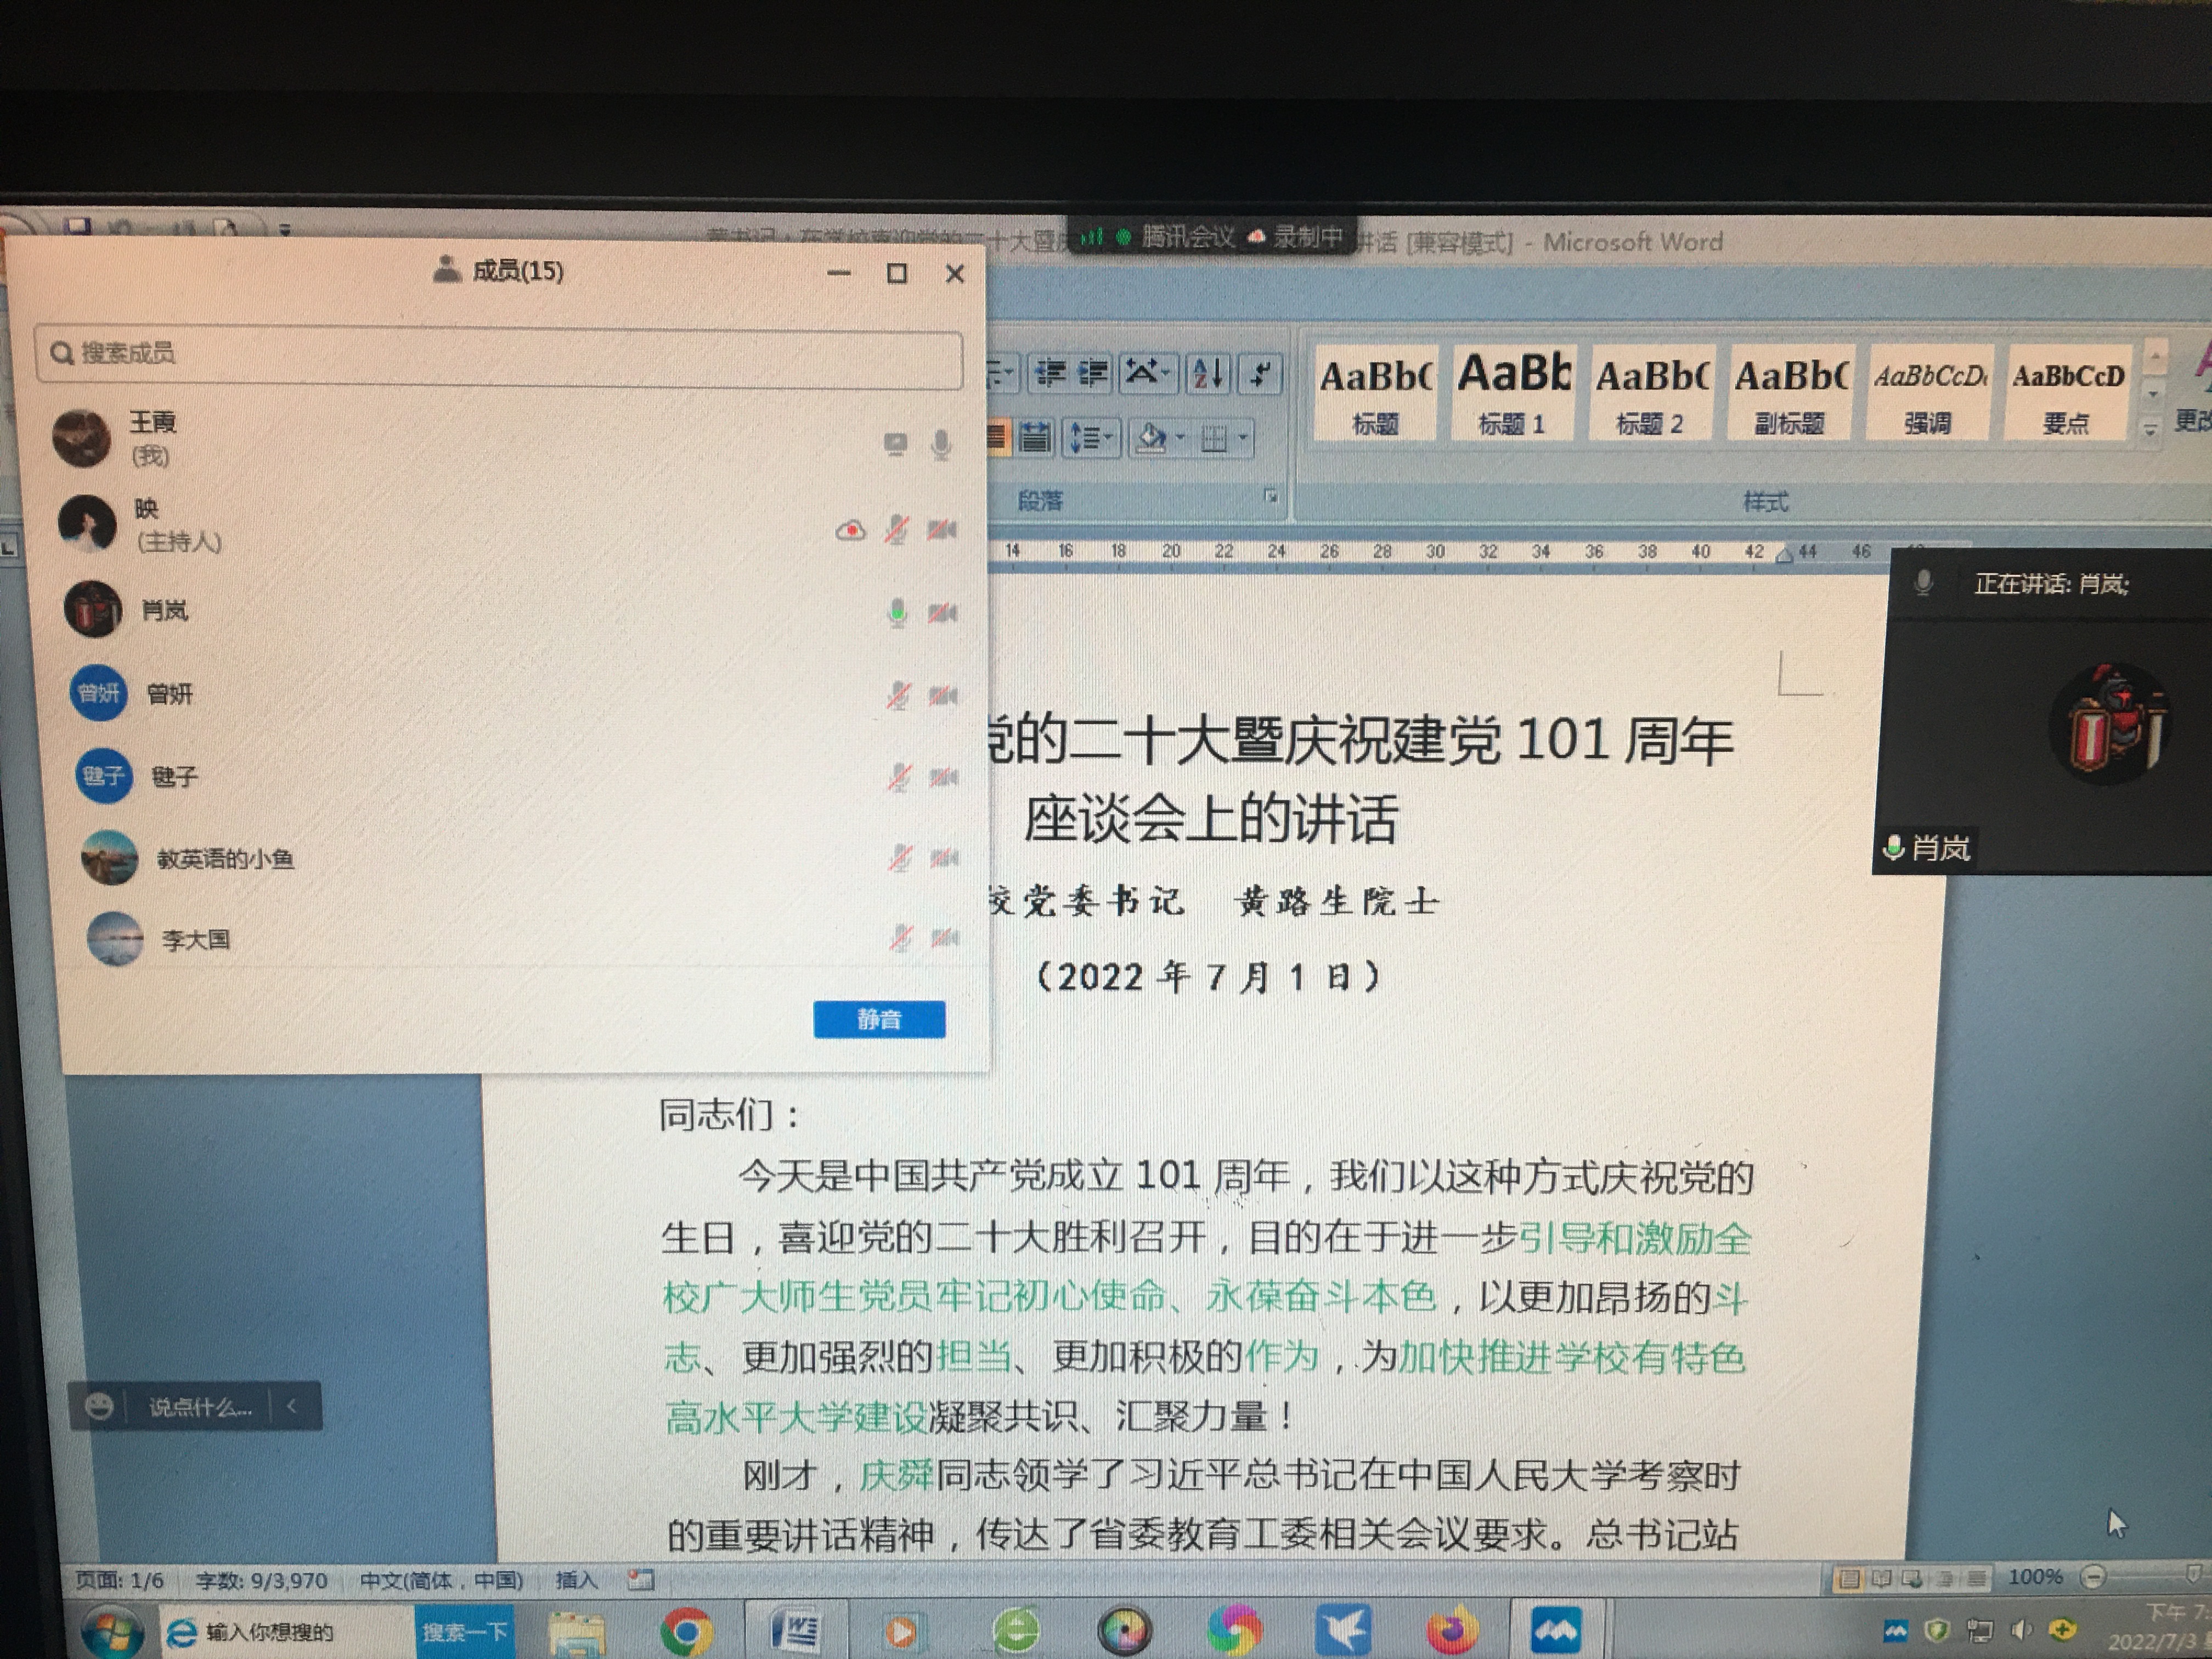Show the previous row of the styles gallery
Image resolution: width=2212 pixels, height=1659 pixels.
[x=2155, y=357]
